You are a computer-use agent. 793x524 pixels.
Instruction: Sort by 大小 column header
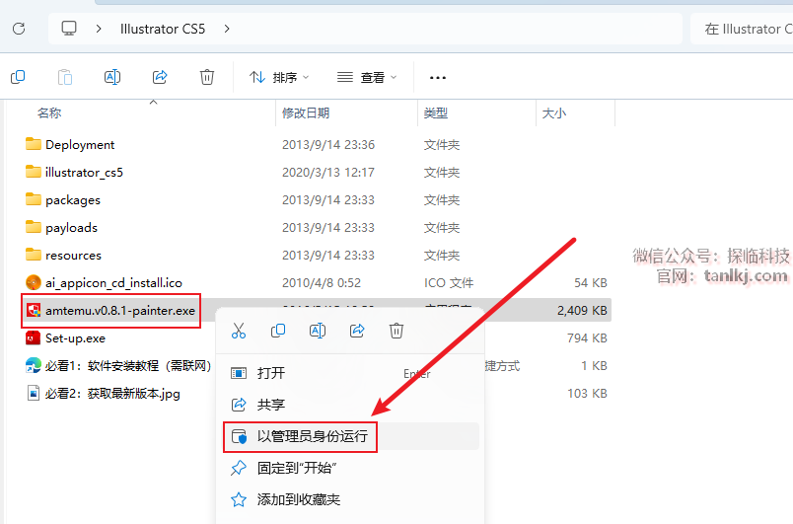[553, 112]
